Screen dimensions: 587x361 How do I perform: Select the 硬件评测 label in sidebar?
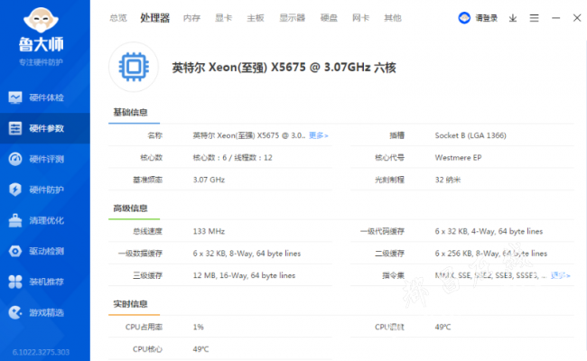coord(47,159)
